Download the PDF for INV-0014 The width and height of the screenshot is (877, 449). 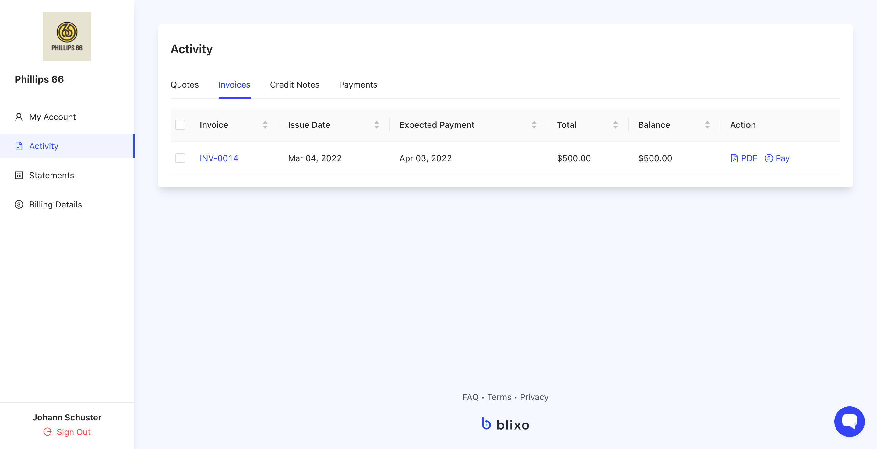click(x=744, y=158)
